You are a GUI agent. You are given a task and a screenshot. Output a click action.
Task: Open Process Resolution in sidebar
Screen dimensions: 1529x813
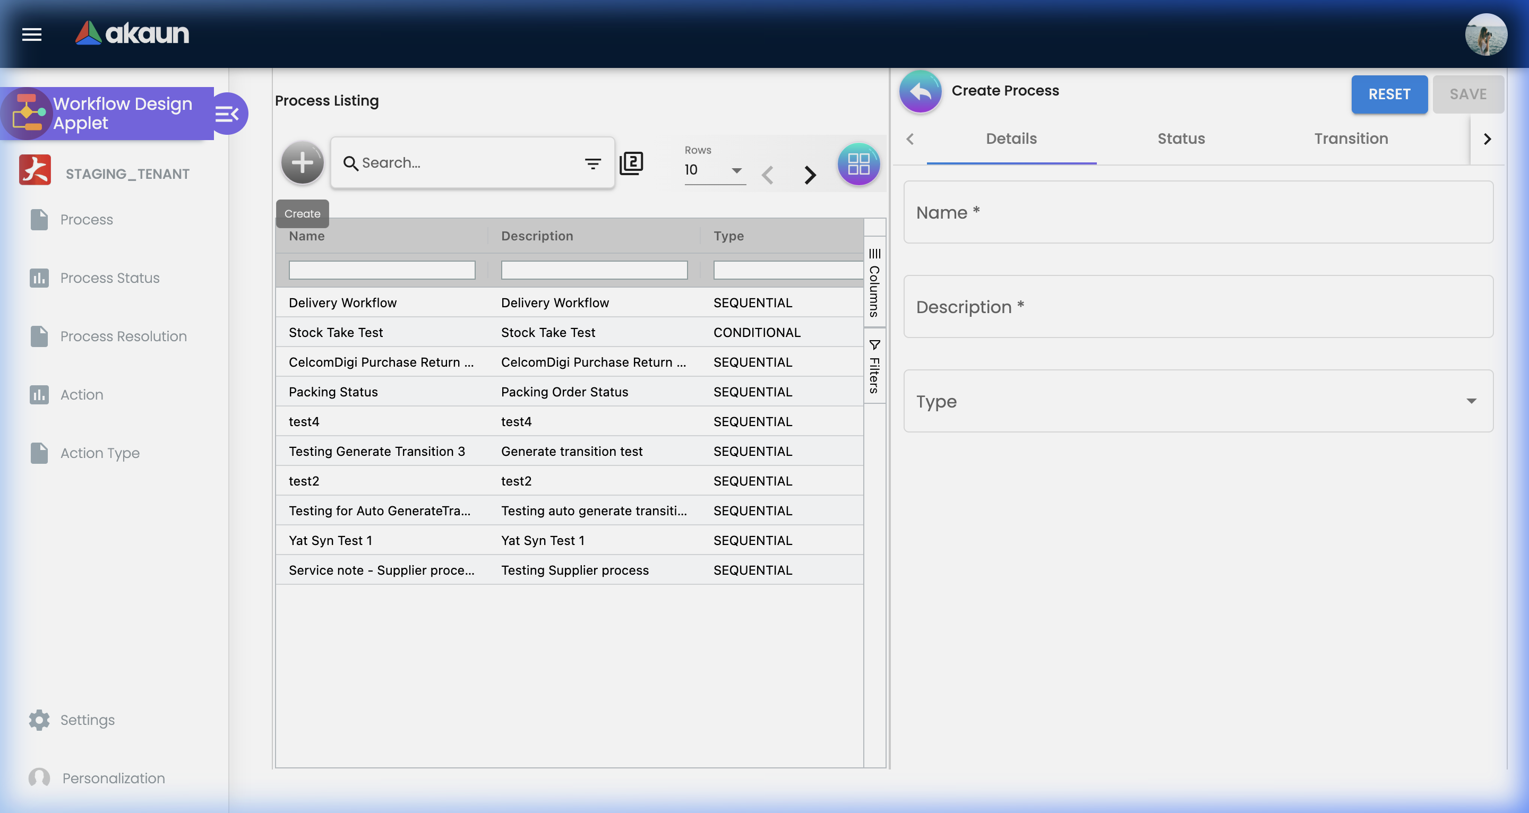click(x=123, y=336)
